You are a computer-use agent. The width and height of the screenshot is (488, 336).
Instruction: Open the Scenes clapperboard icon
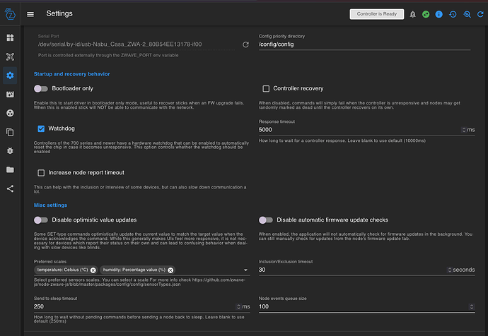[x=10, y=95]
